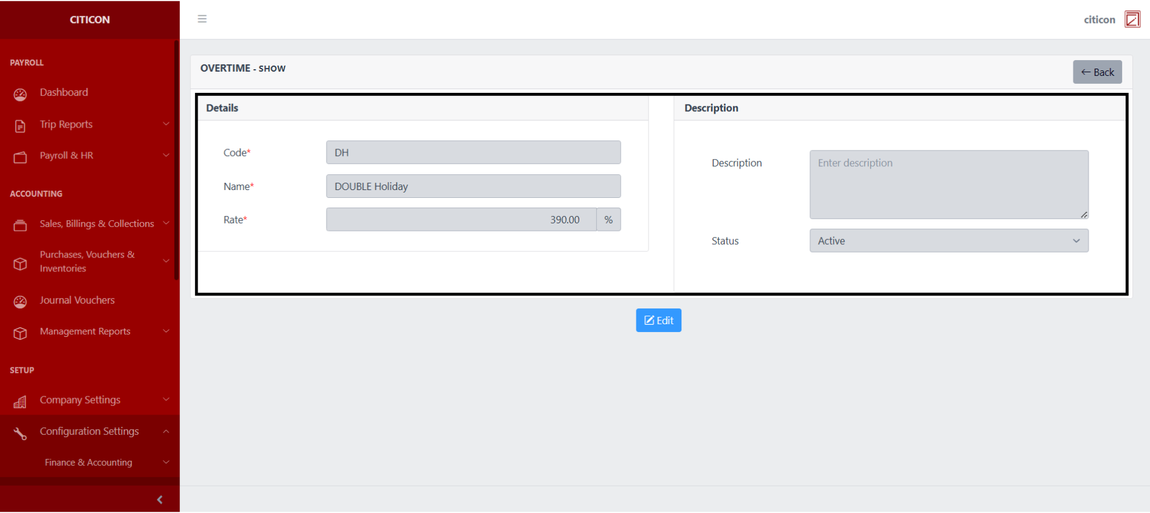
Task: Click the Payroll & HR folder icon
Action: click(20, 157)
